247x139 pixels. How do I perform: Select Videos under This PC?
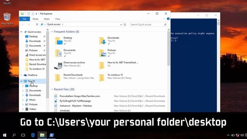32,109
